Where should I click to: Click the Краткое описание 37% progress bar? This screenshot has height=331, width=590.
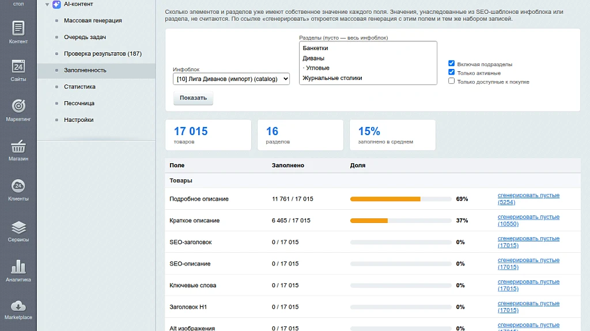click(401, 221)
